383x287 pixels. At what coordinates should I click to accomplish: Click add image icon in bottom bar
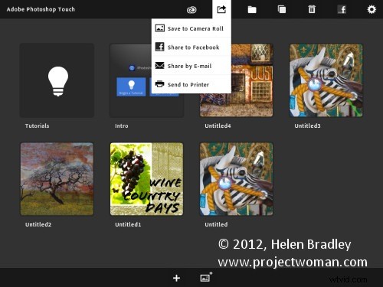coord(206,277)
